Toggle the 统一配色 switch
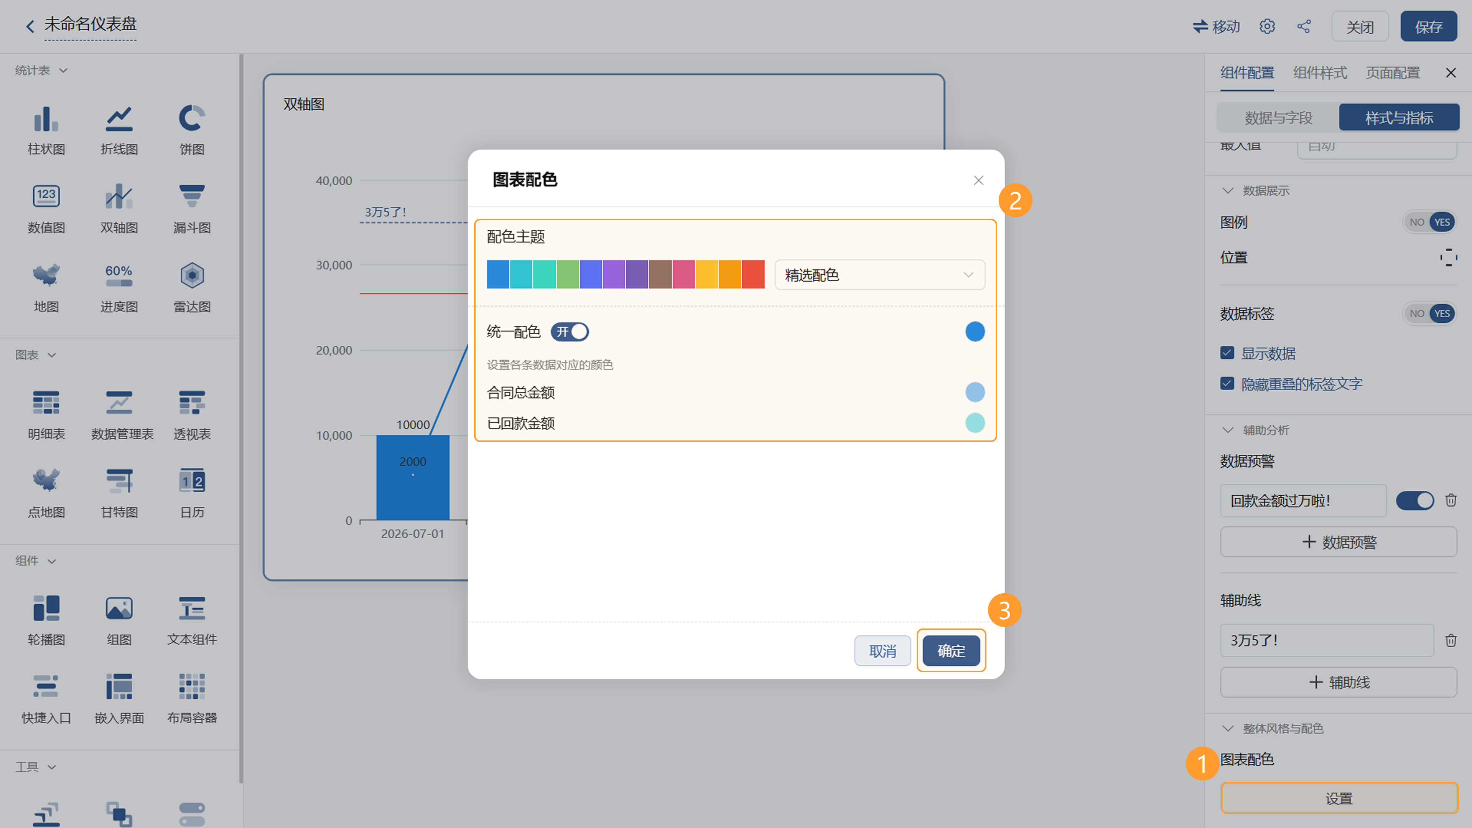This screenshot has width=1472, height=828. [570, 332]
